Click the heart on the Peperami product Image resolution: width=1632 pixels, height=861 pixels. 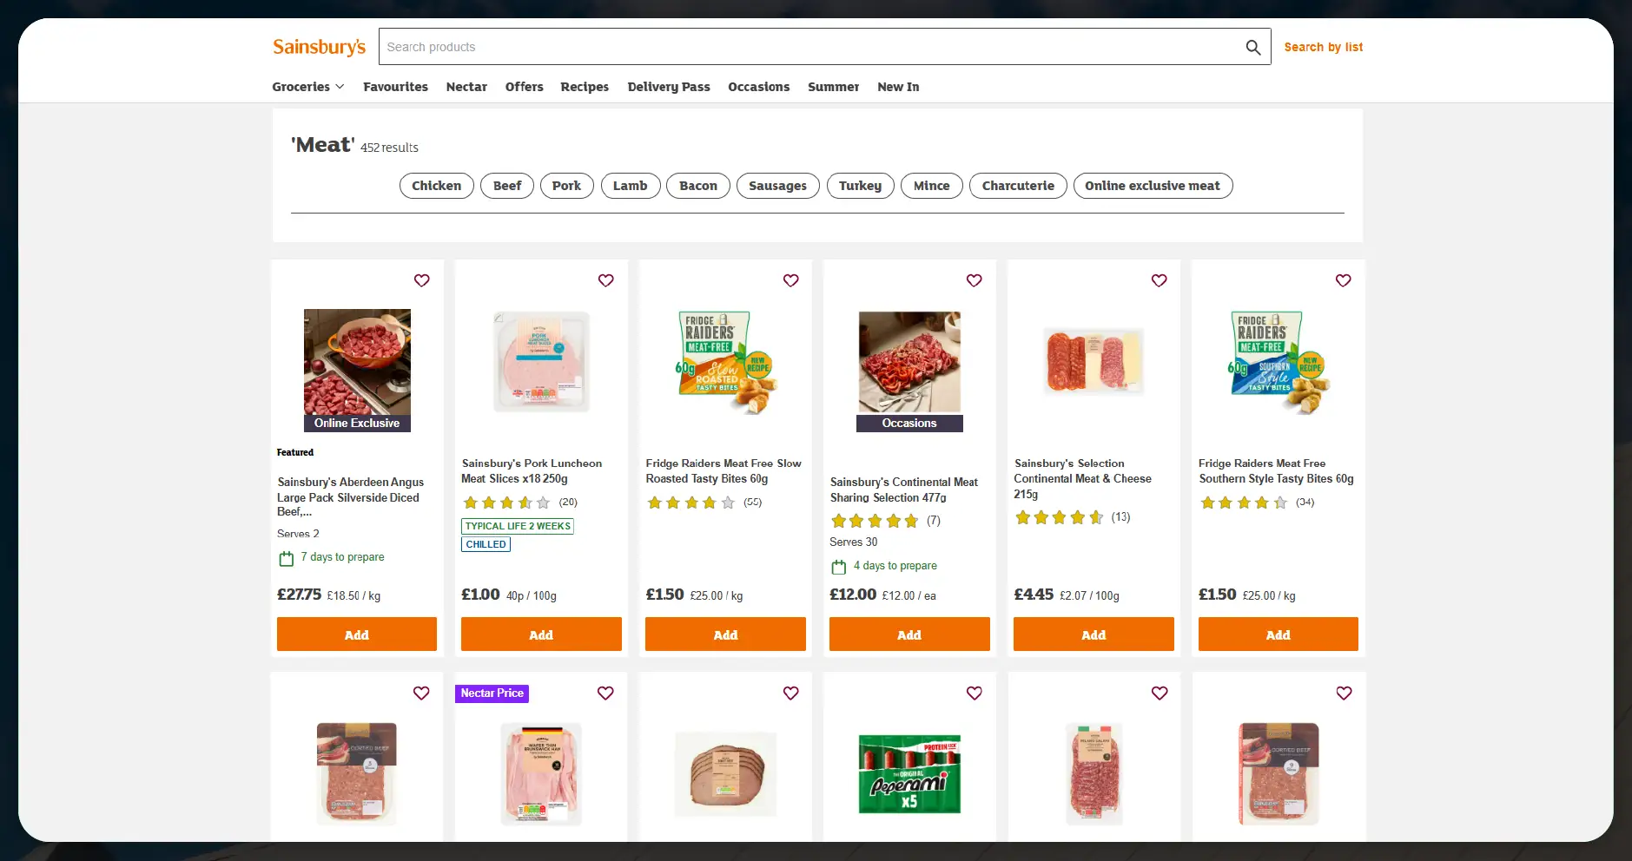[974, 693]
